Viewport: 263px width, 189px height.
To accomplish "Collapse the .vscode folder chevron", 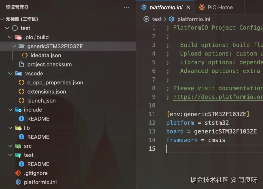I will click(10, 73).
